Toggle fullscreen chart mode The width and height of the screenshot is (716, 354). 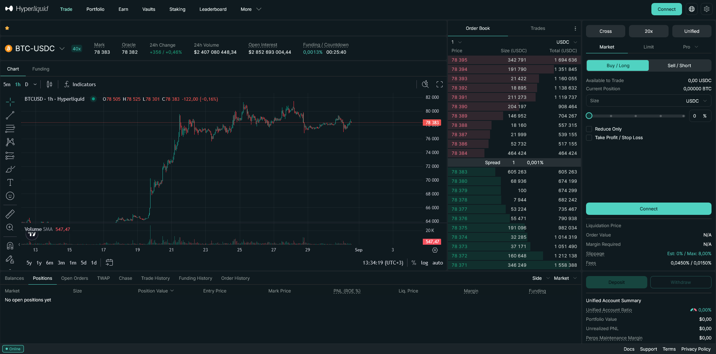pos(440,84)
